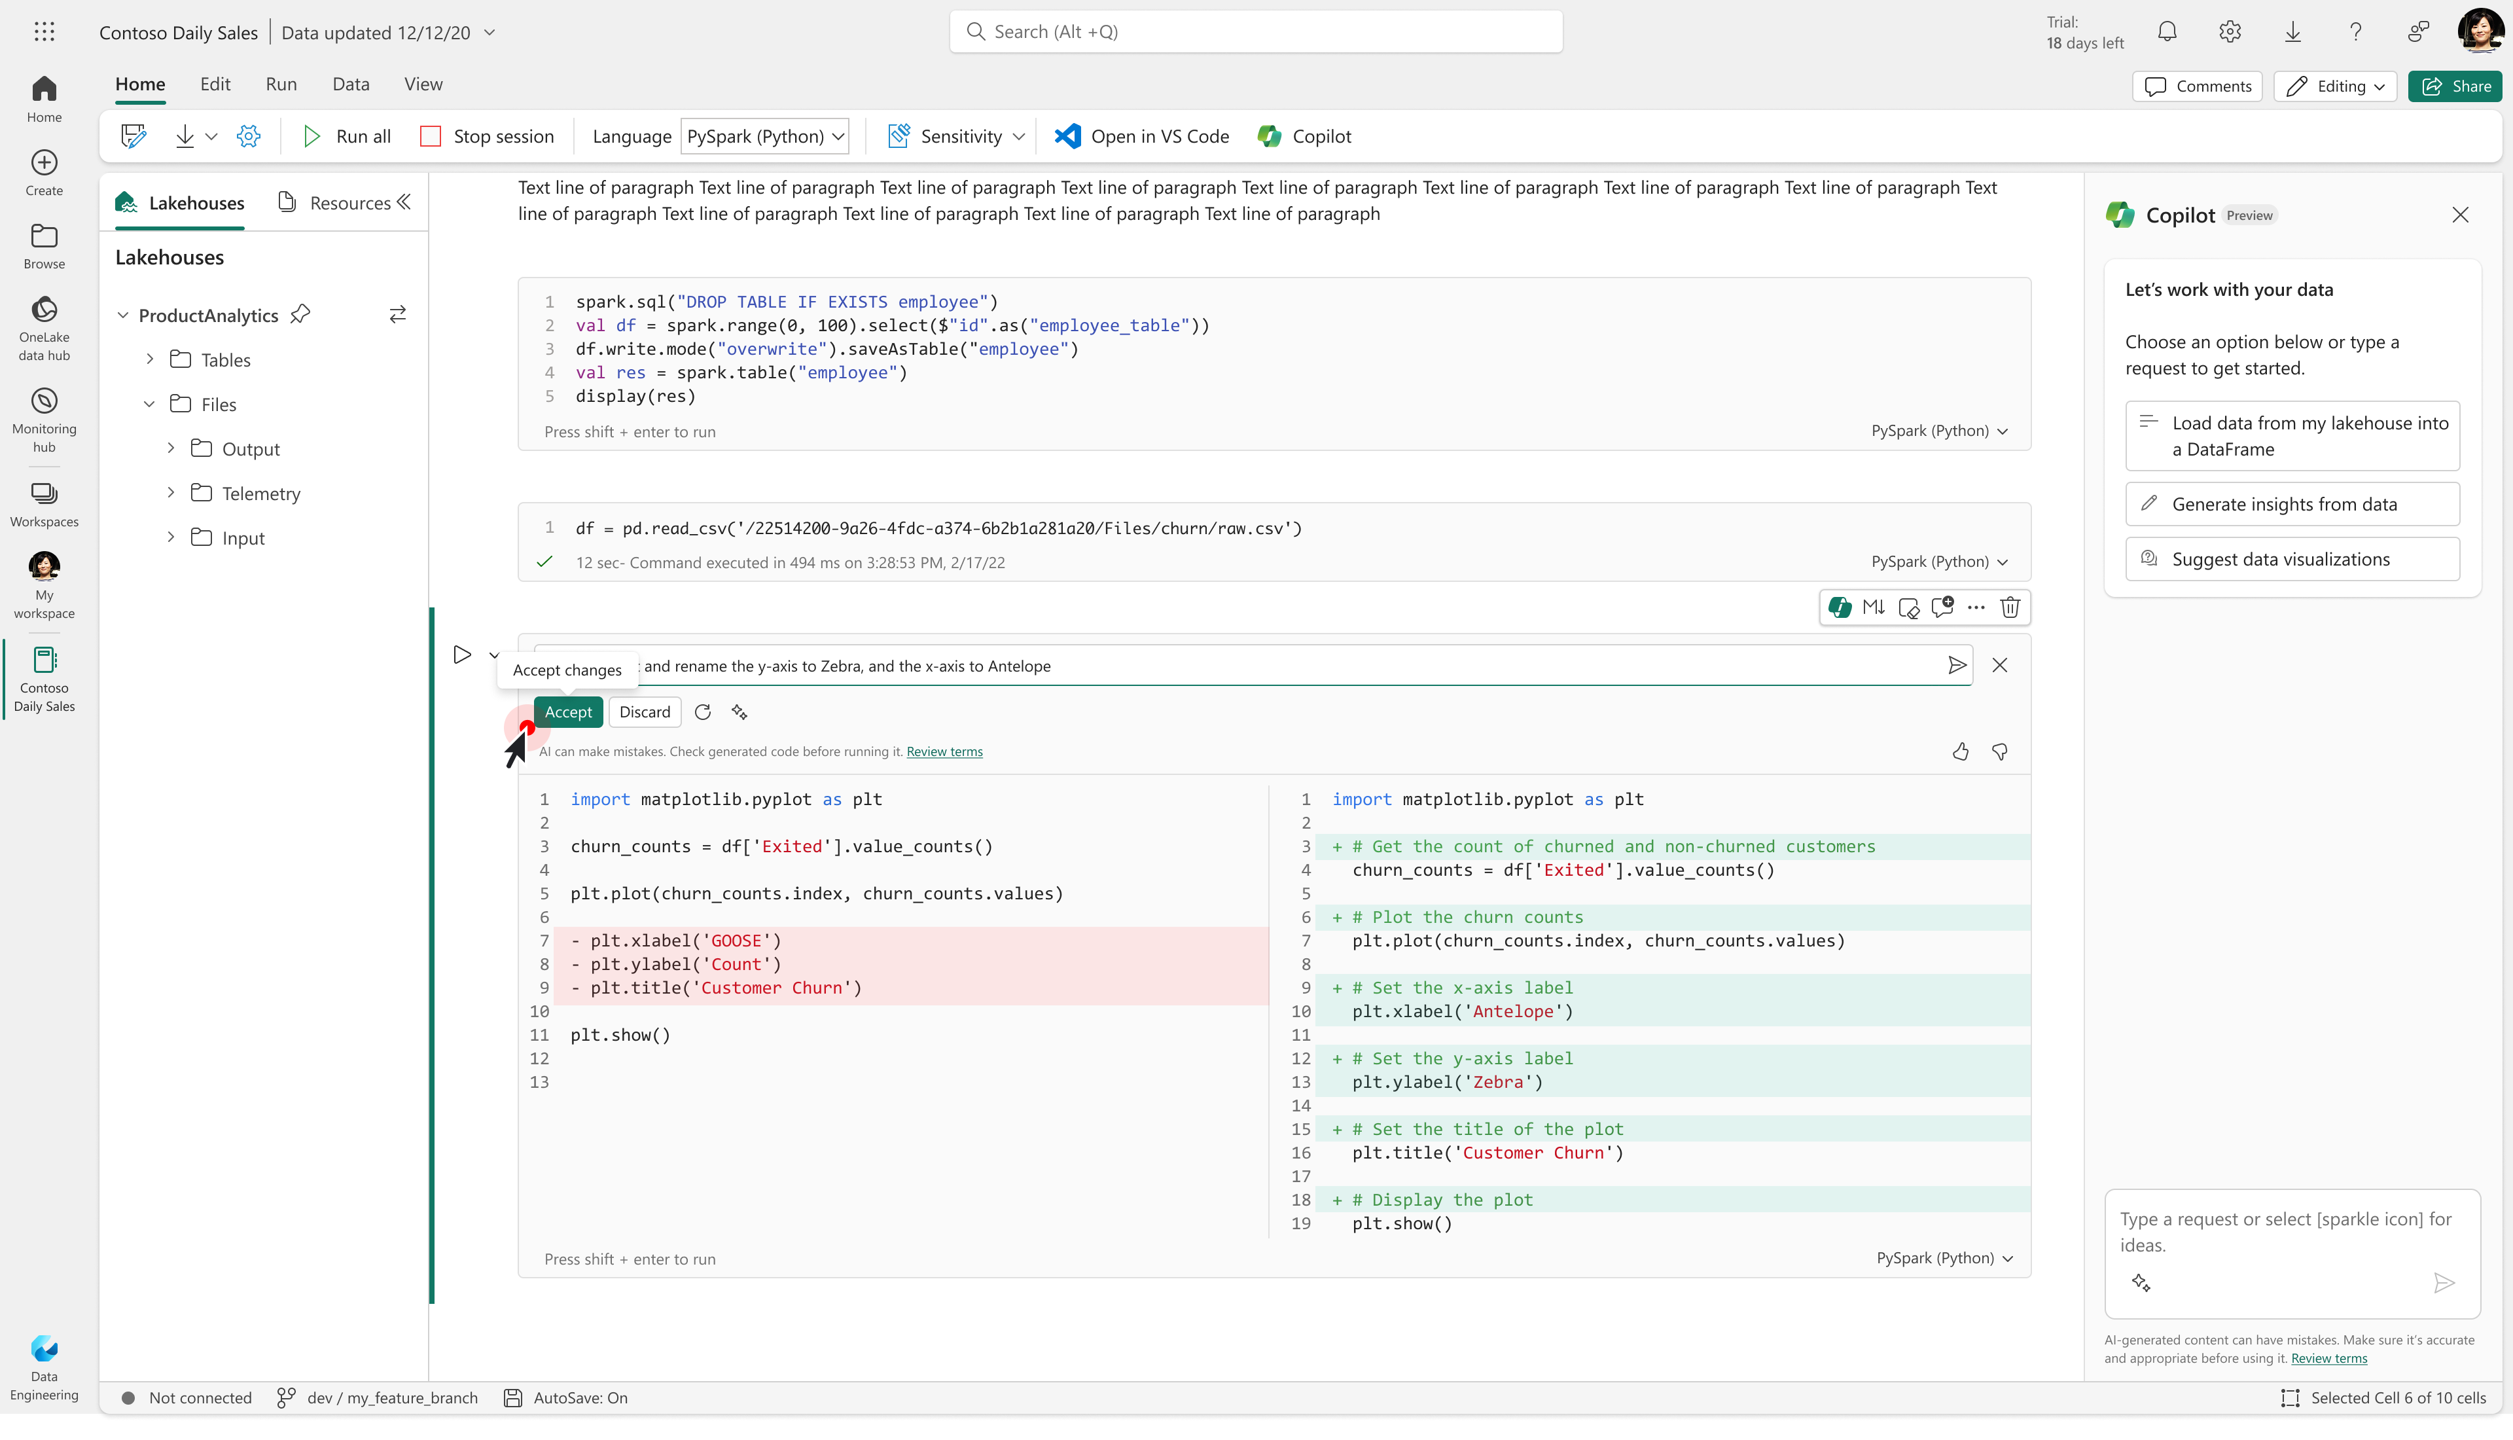The image size is (2513, 1440).
Task: Select Suggest data visualizations option
Action: click(x=2292, y=559)
